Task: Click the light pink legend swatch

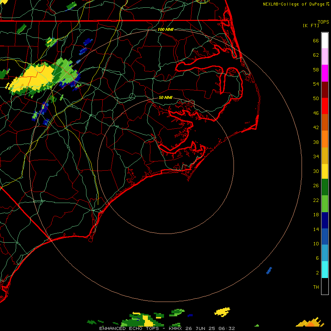Action: pos(325,57)
